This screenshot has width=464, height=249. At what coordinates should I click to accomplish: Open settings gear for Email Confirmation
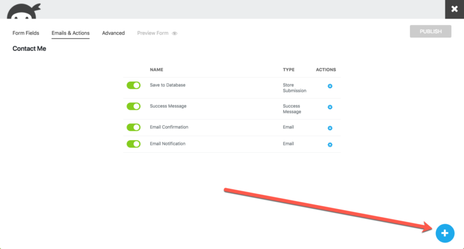(330, 128)
